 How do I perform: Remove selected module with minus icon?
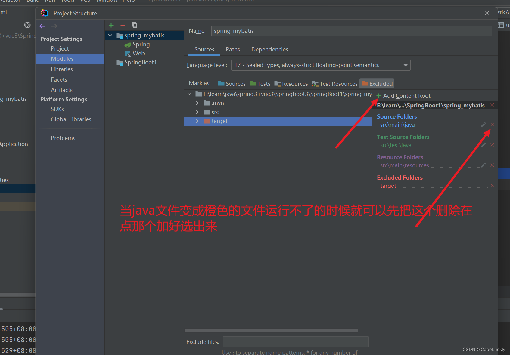123,25
